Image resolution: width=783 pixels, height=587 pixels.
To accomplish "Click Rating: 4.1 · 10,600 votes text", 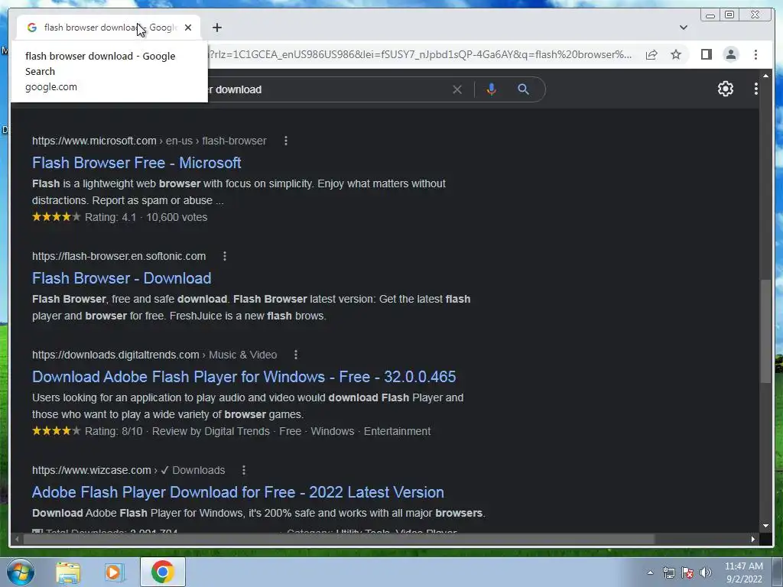I will (146, 217).
